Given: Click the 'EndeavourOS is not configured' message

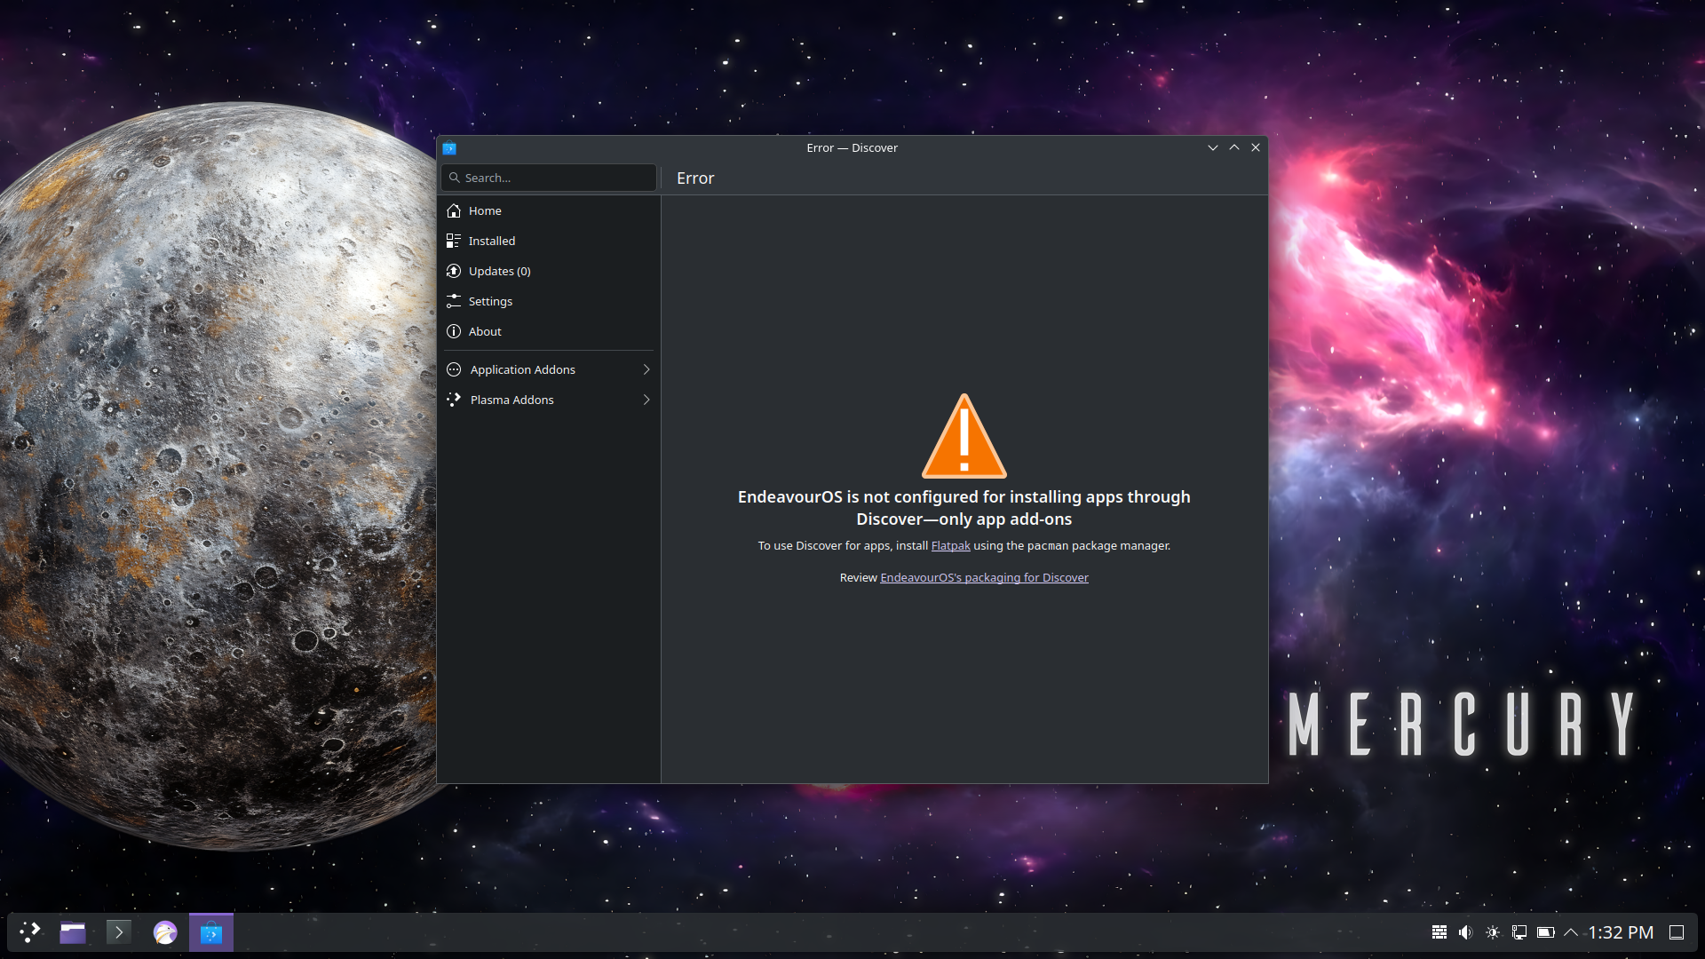Looking at the screenshot, I should click(x=964, y=508).
